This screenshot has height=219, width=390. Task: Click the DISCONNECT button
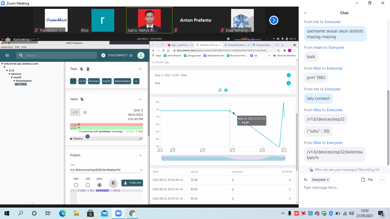pos(117,55)
